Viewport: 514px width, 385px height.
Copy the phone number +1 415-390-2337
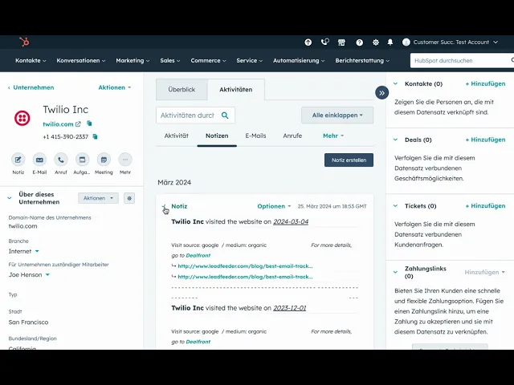pos(95,136)
